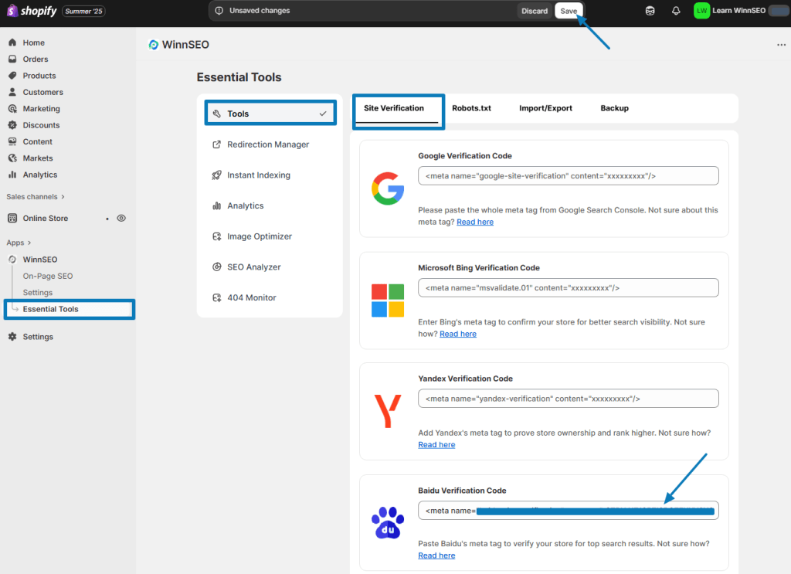The height and width of the screenshot is (574, 791).
Task: Click the Yandex Verification Code field
Action: (568, 399)
